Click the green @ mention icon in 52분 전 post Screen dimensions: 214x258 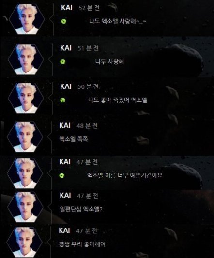tap(63, 21)
